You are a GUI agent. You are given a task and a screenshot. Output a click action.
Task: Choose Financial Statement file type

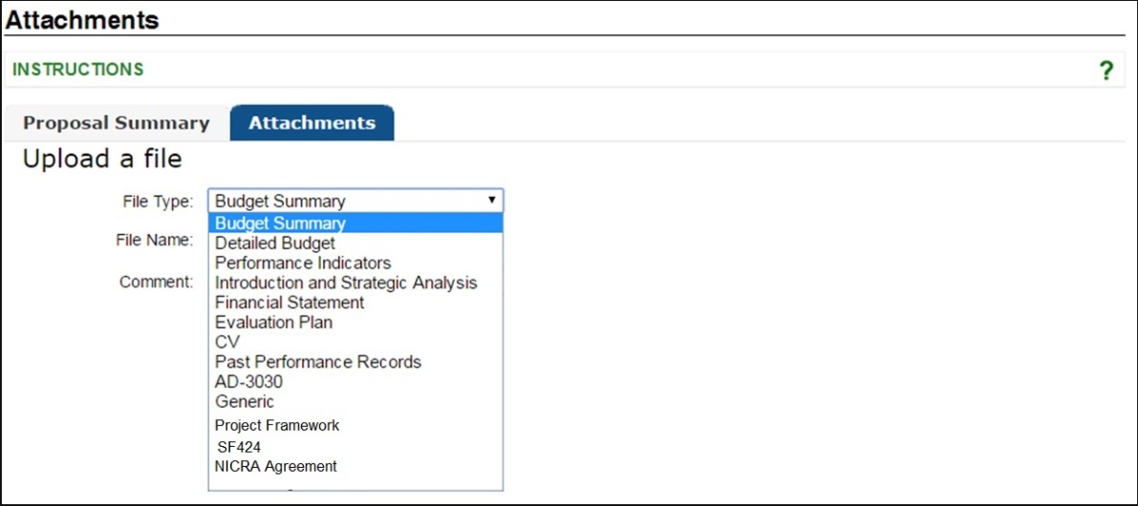click(290, 303)
